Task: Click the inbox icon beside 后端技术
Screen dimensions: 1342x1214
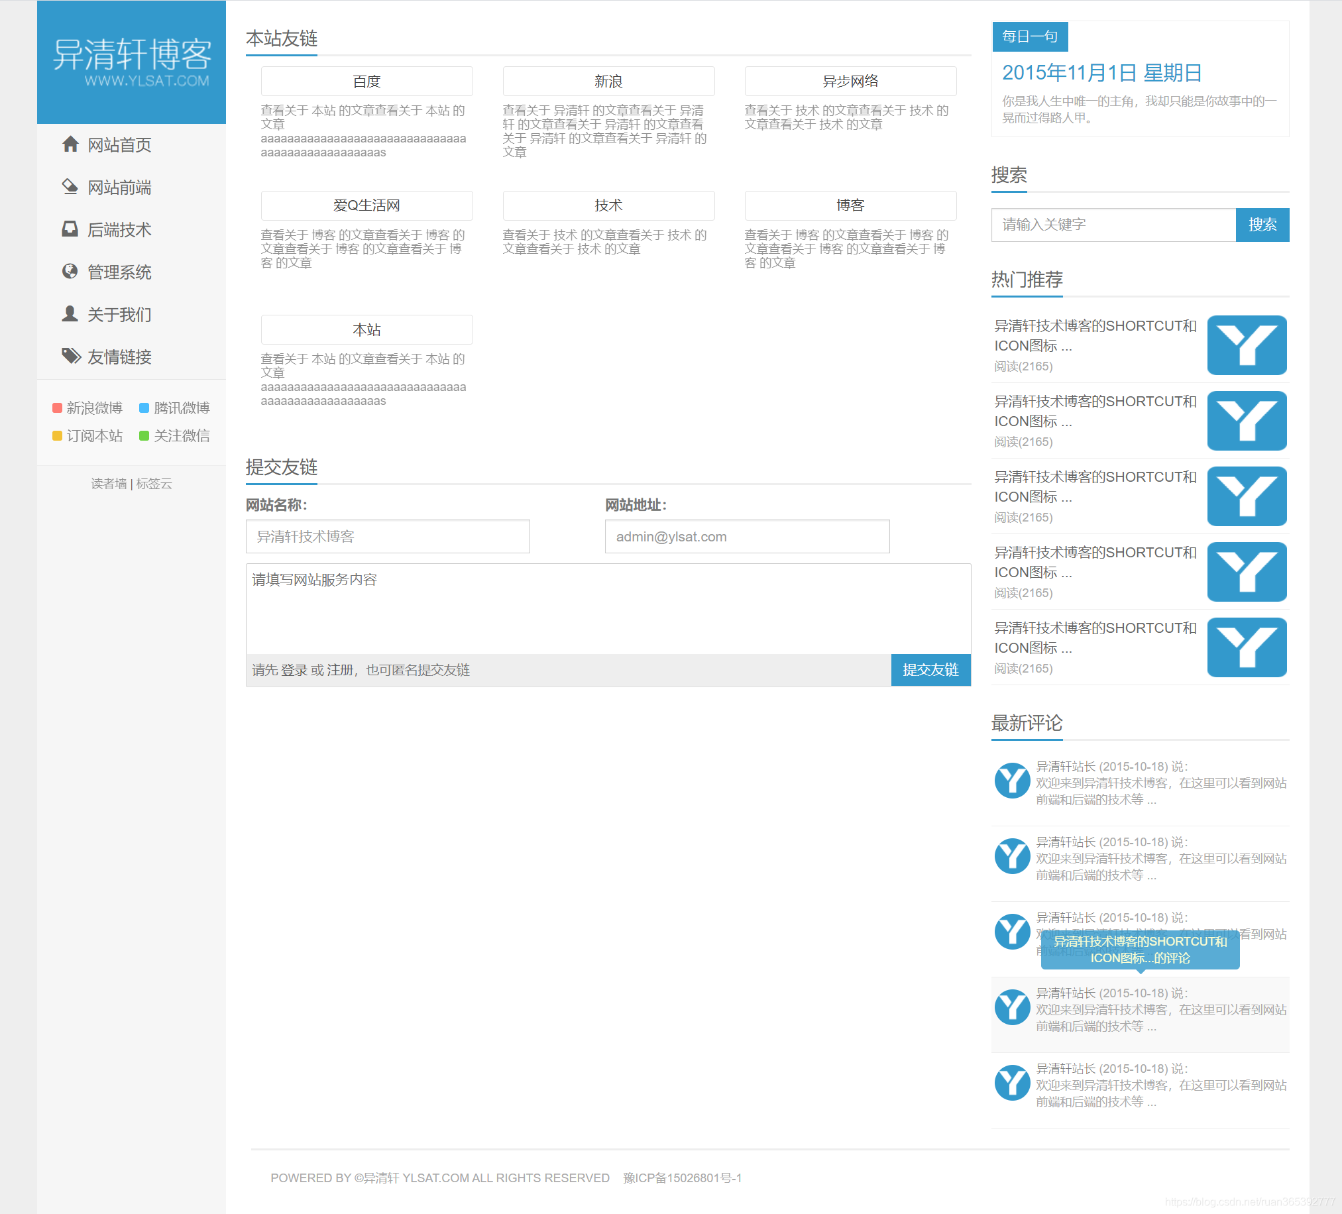Action: (x=70, y=230)
